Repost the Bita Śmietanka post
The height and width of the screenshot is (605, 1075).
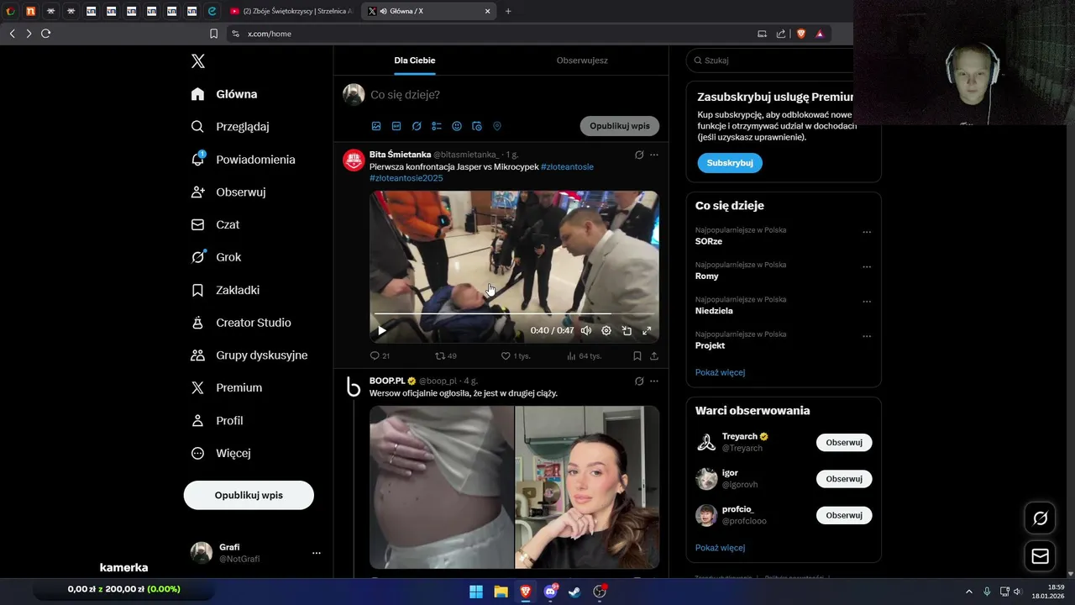pyautogui.click(x=445, y=355)
